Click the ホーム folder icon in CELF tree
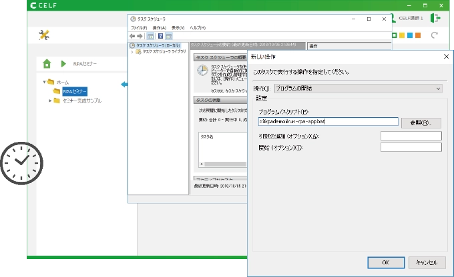The height and width of the screenshot is (277, 454). [51, 82]
